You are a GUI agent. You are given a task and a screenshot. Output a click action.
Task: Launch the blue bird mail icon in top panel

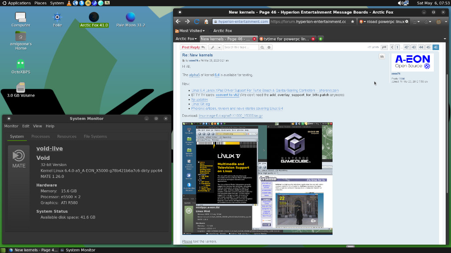tap(94, 3)
